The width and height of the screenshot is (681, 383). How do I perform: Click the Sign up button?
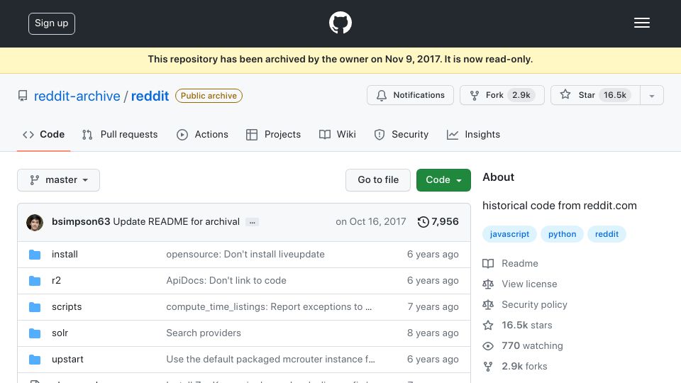tap(52, 23)
